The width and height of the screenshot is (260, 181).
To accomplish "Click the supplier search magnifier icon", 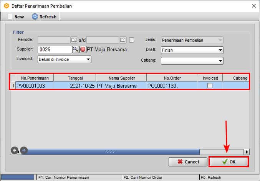I will tap(75, 49).
